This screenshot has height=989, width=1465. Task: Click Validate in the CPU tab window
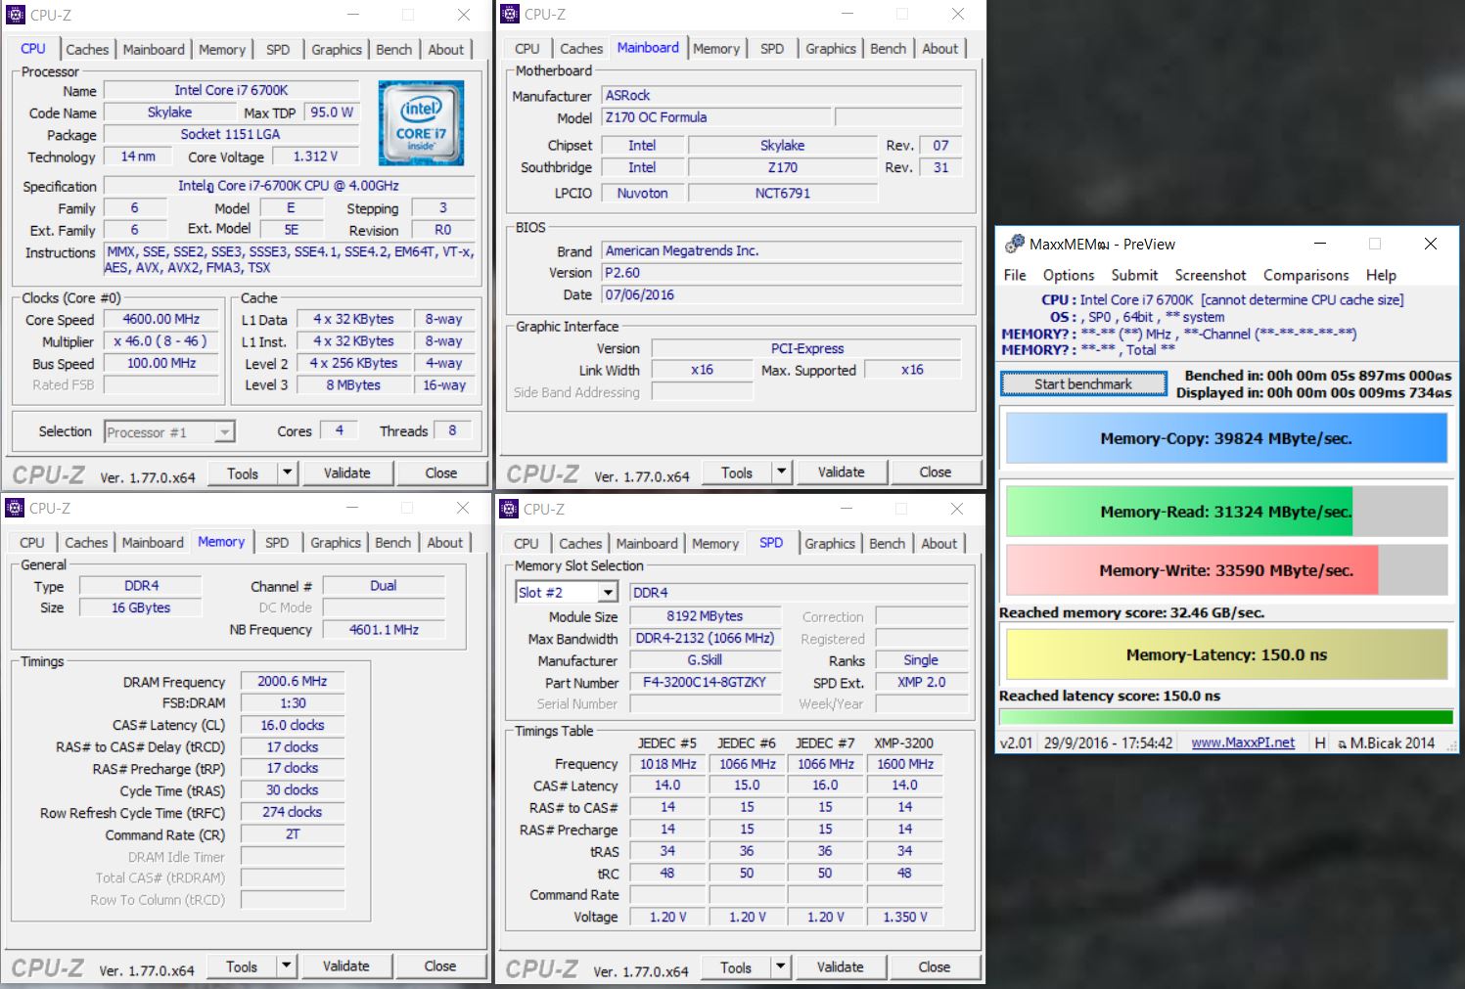click(346, 473)
